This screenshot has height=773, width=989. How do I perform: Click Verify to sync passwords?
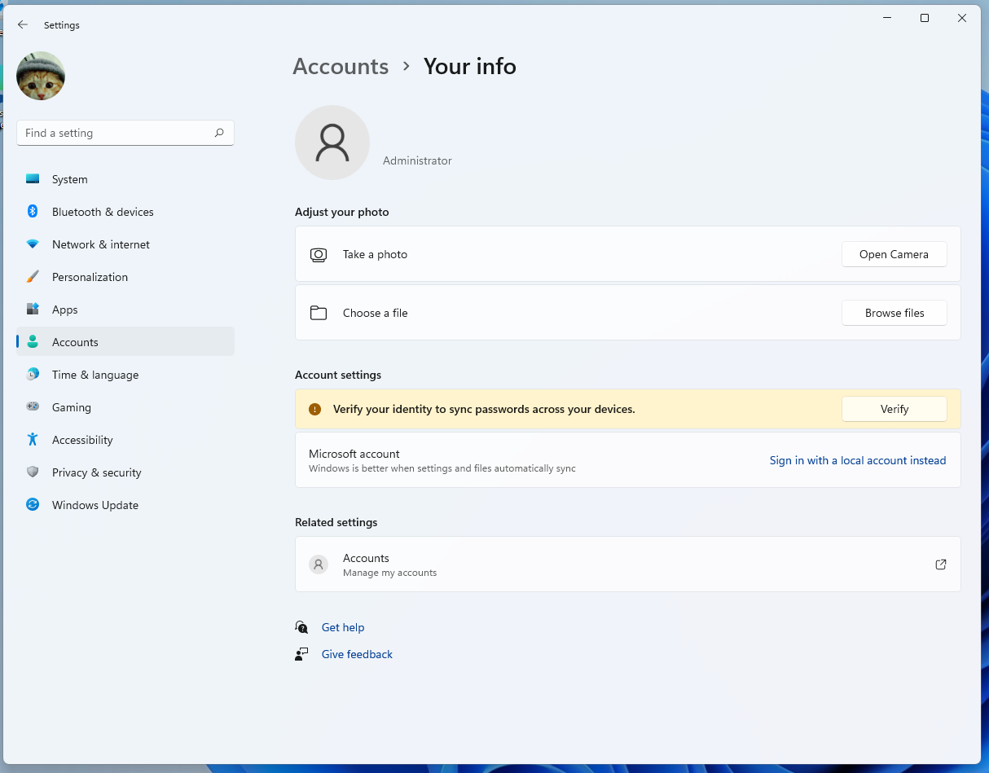click(x=894, y=408)
